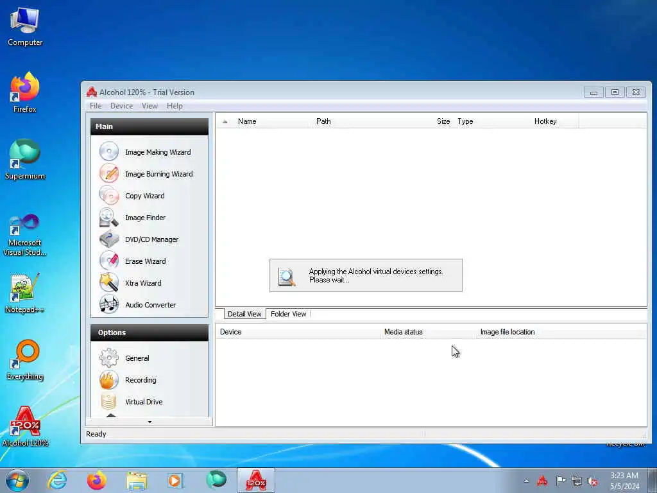Open the View menu
The height and width of the screenshot is (493, 657).
(x=149, y=106)
